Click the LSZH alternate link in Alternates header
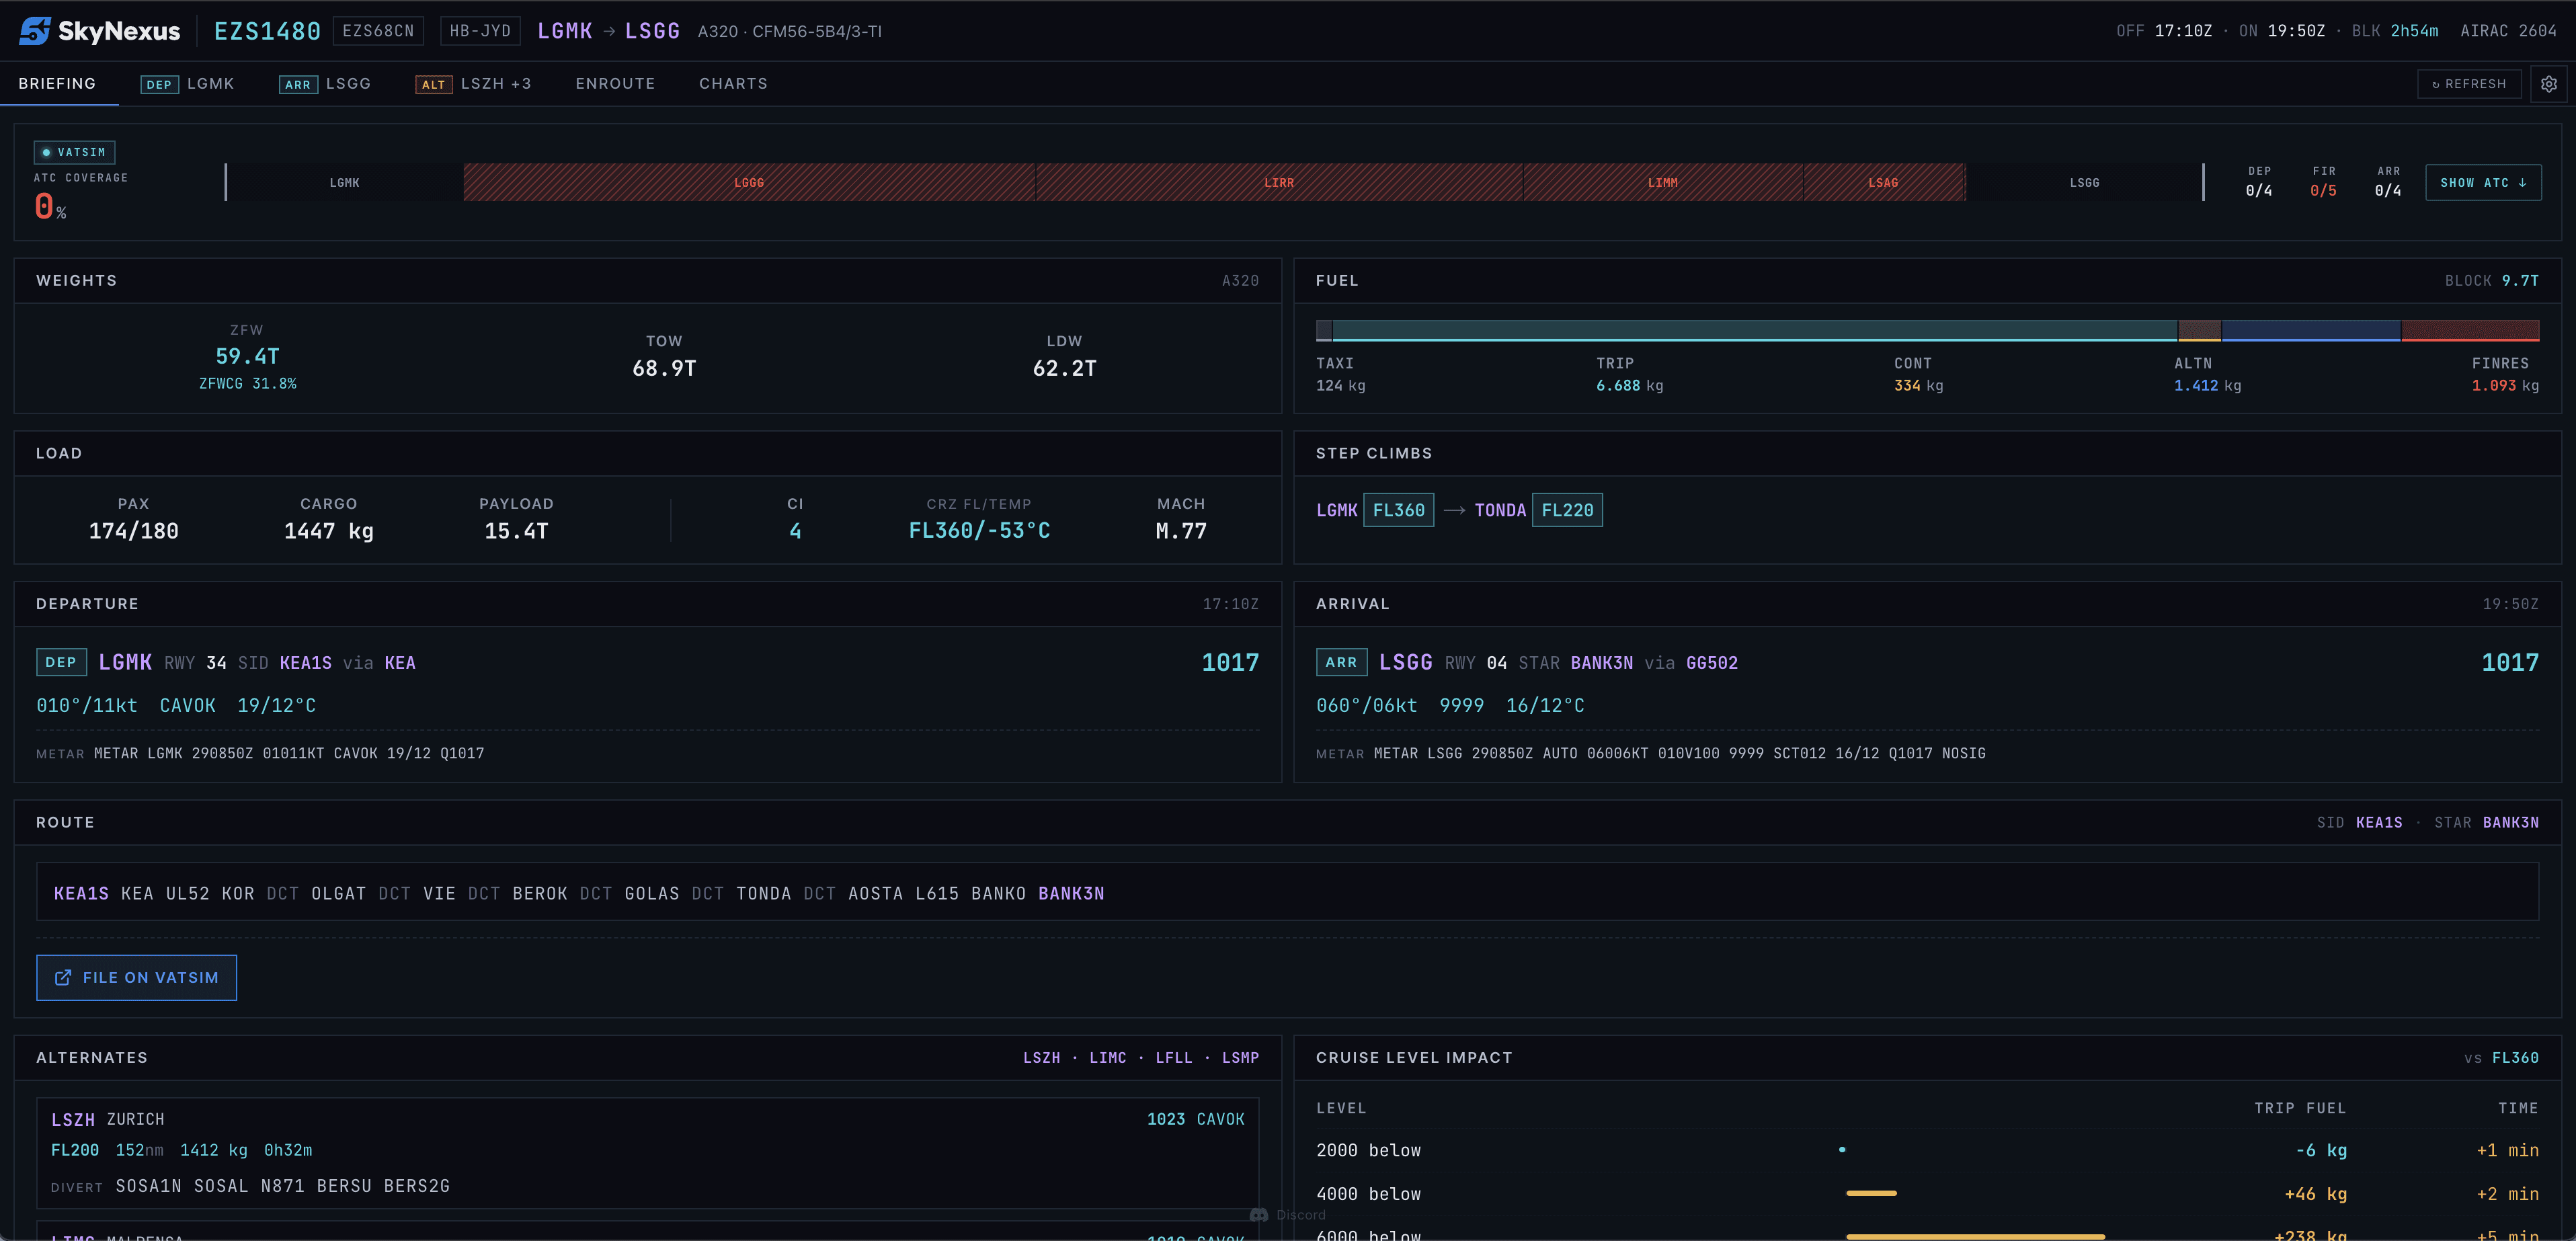Screen dimensions: 2576x1241 (1041, 1058)
